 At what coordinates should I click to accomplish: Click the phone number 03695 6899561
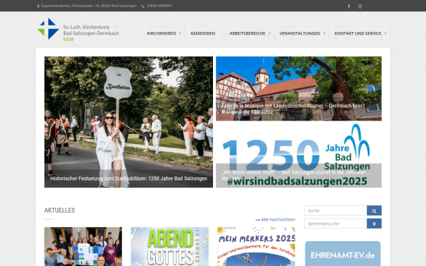(x=160, y=6)
